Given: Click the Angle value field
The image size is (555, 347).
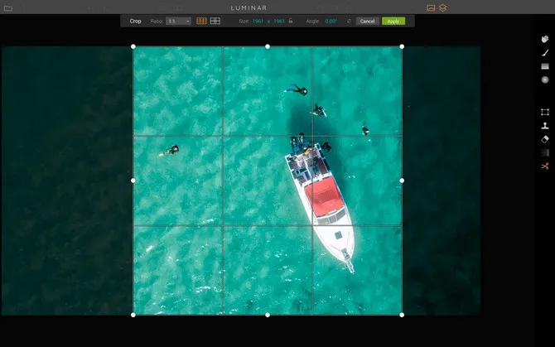Looking at the screenshot, I should [x=331, y=21].
